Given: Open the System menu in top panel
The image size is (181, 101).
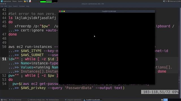Looking at the screenshot, I should point(20,1).
